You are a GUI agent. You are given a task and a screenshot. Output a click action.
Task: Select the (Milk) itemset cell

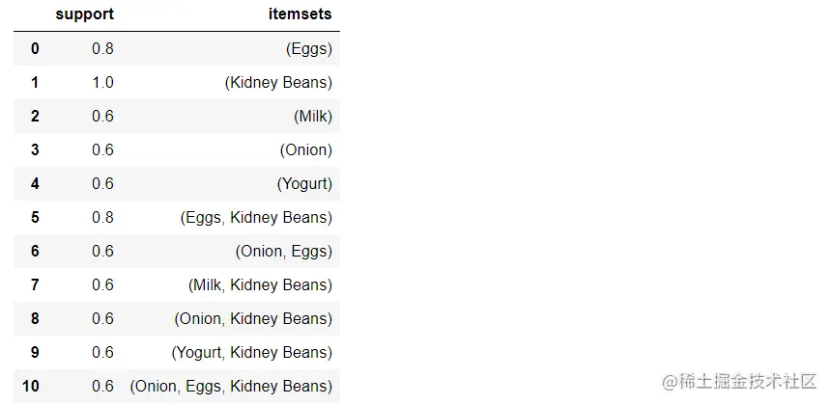(x=312, y=116)
